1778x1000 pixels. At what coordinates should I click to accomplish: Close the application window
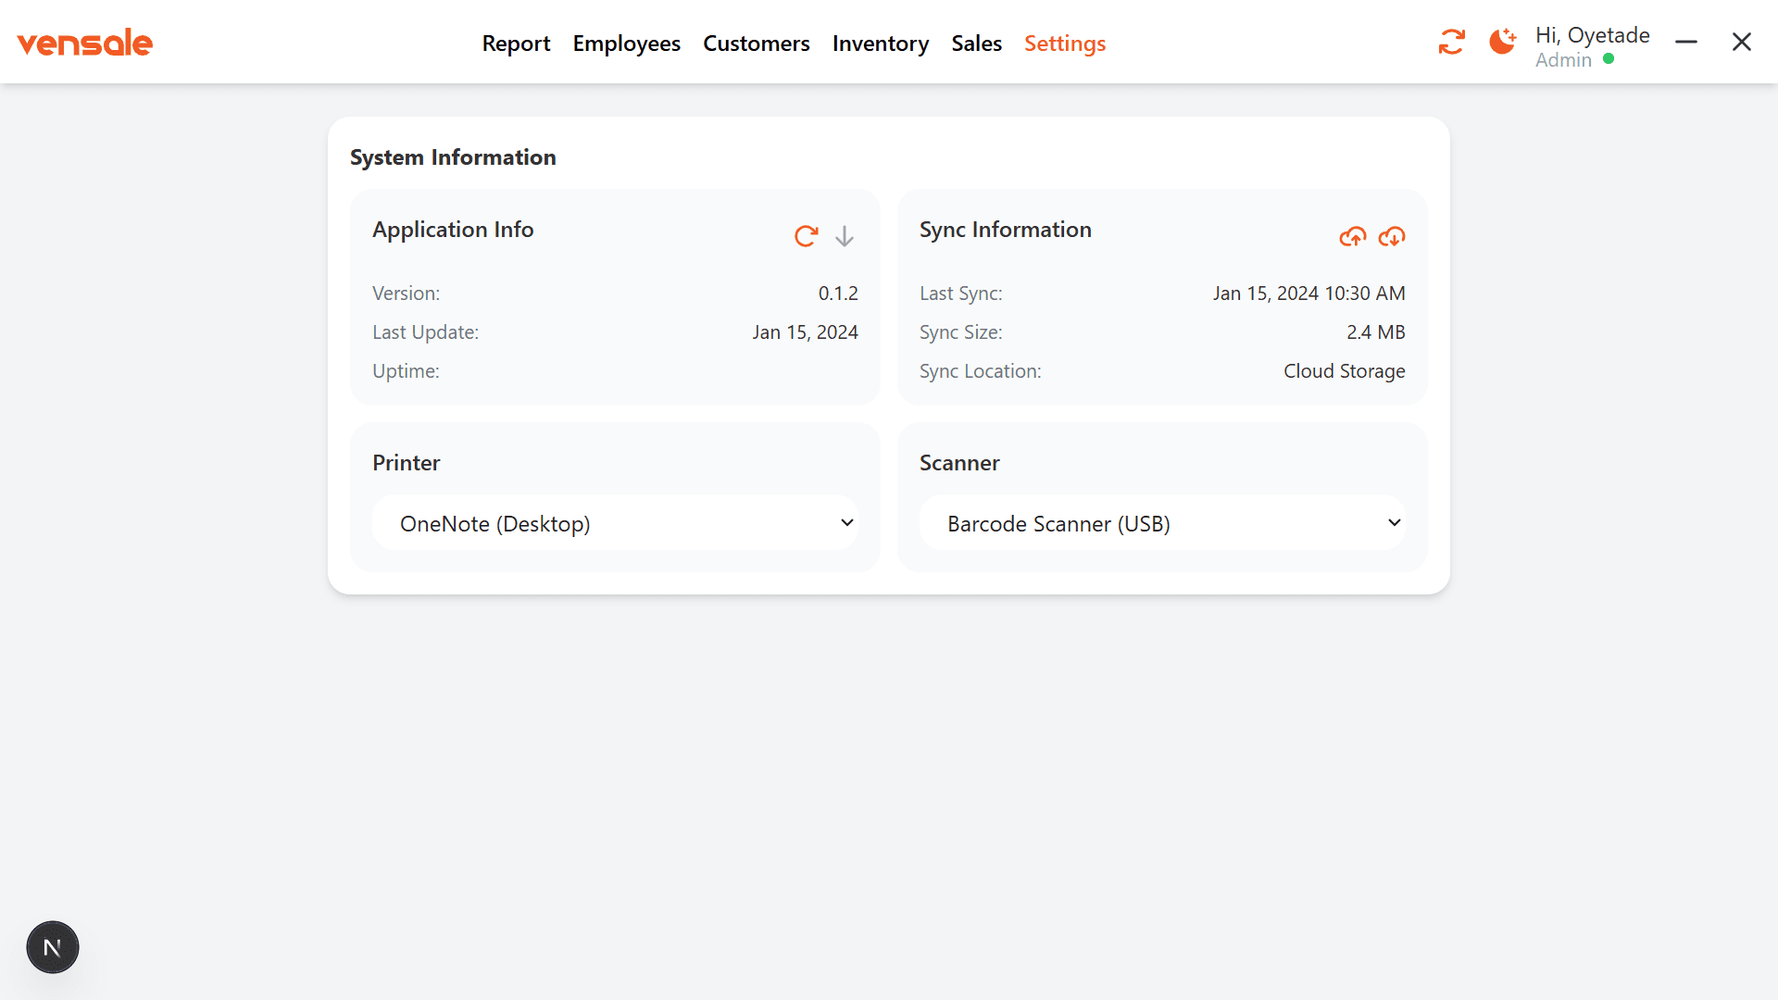[1742, 42]
